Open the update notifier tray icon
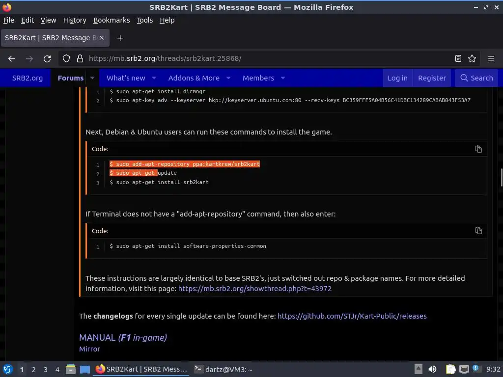The width and height of the screenshot is (503, 377). tap(475, 369)
